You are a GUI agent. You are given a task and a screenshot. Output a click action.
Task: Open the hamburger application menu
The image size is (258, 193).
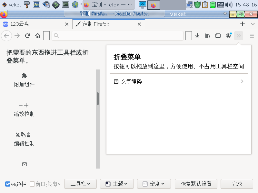click(x=252, y=36)
